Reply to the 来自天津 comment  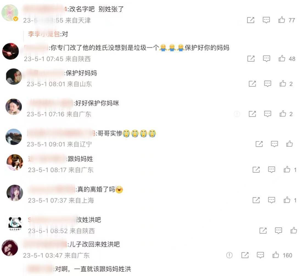pyautogui.click(x=266, y=20)
